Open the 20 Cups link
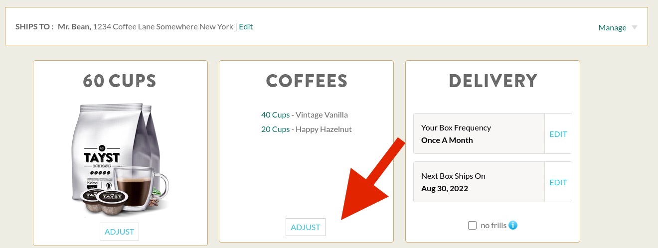This screenshot has width=658, height=248. coord(275,129)
